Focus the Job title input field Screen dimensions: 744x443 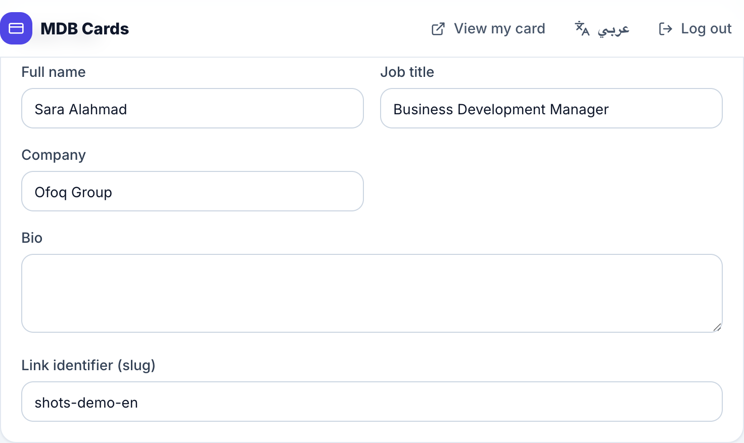[x=551, y=108]
